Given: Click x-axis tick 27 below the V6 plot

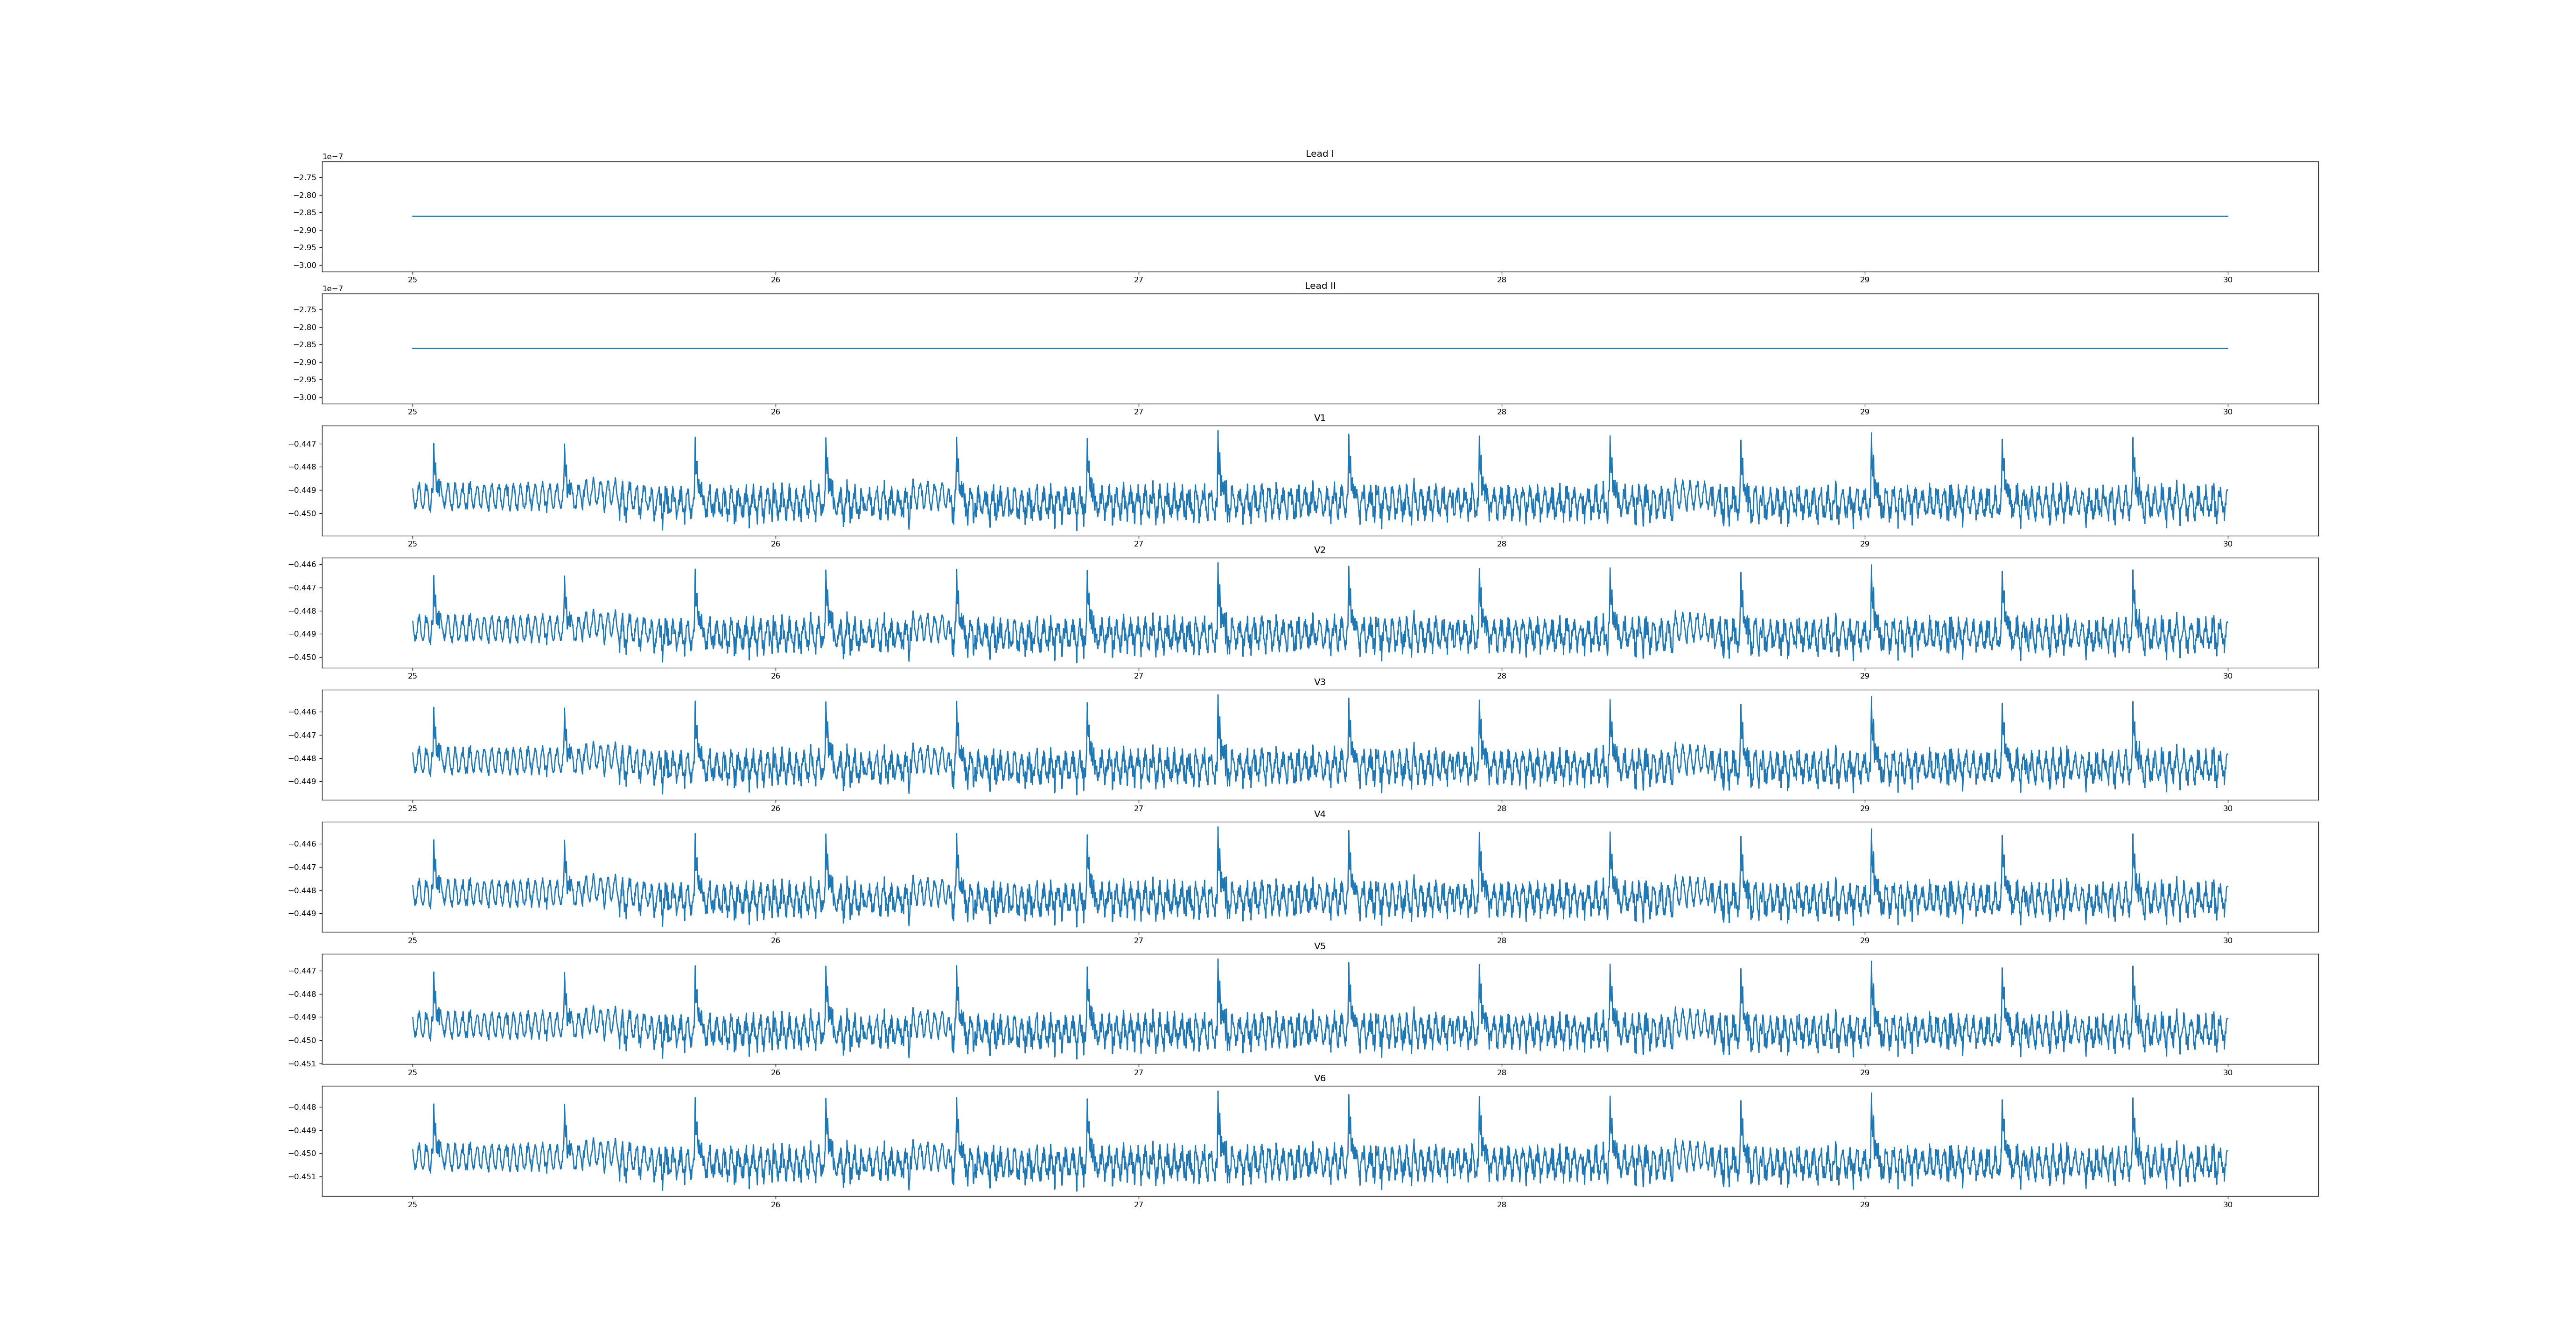Looking at the screenshot, I should [1138, 1205].
